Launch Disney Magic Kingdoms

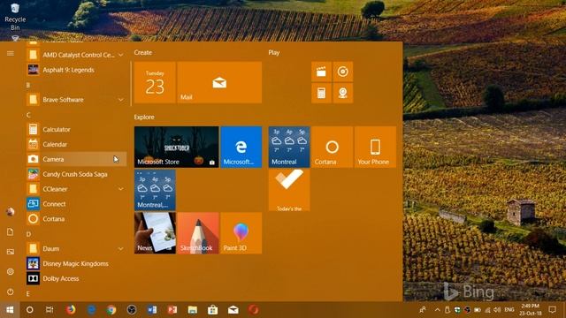click(77, 263)
